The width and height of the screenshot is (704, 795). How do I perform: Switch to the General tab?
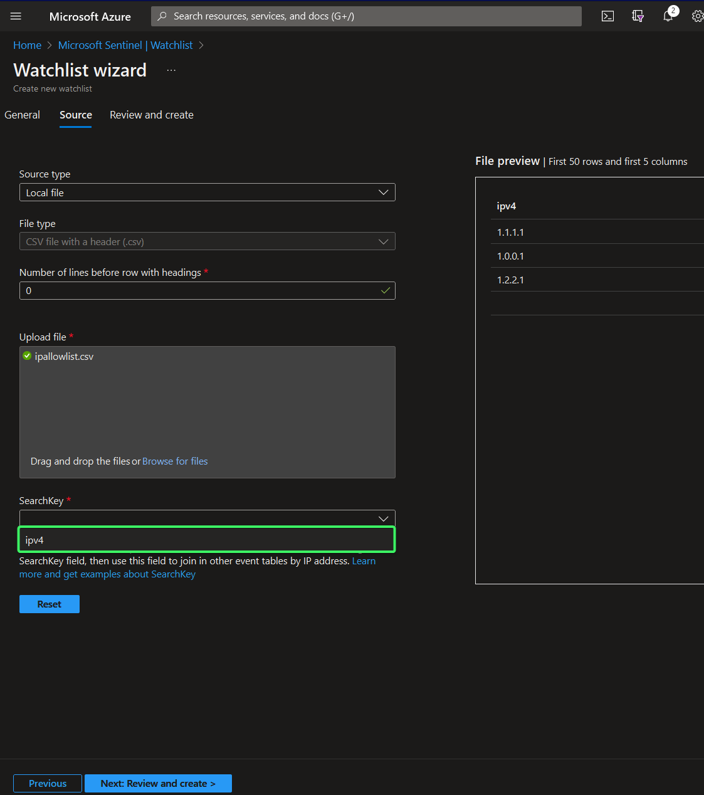pyautogui.click(x=23, y=115)
